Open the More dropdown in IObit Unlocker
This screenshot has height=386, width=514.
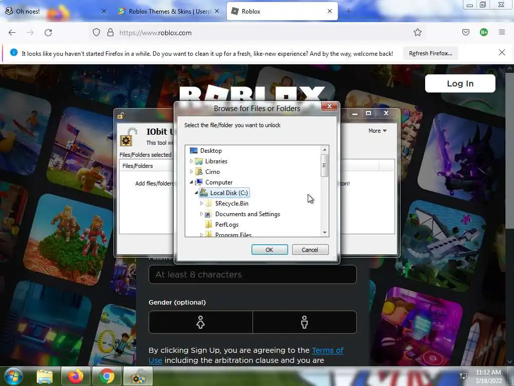coord(377,131)
